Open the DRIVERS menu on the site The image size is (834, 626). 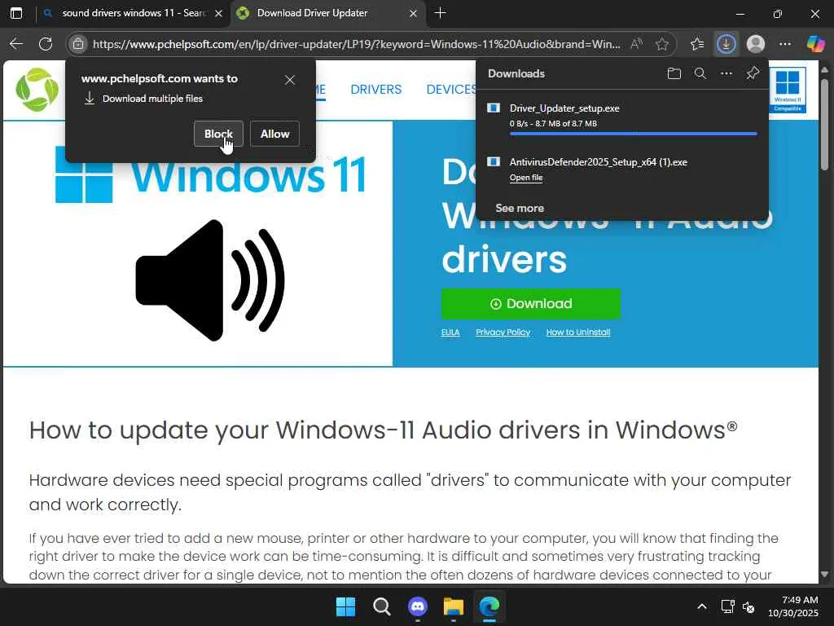click(x=376, y=90)
